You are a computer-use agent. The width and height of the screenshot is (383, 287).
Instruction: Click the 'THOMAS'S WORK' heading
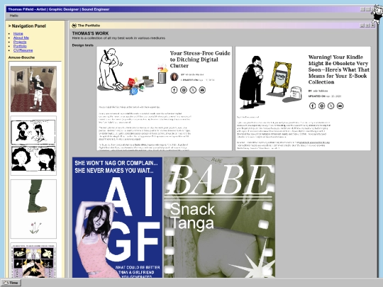(x=90, y=33)
